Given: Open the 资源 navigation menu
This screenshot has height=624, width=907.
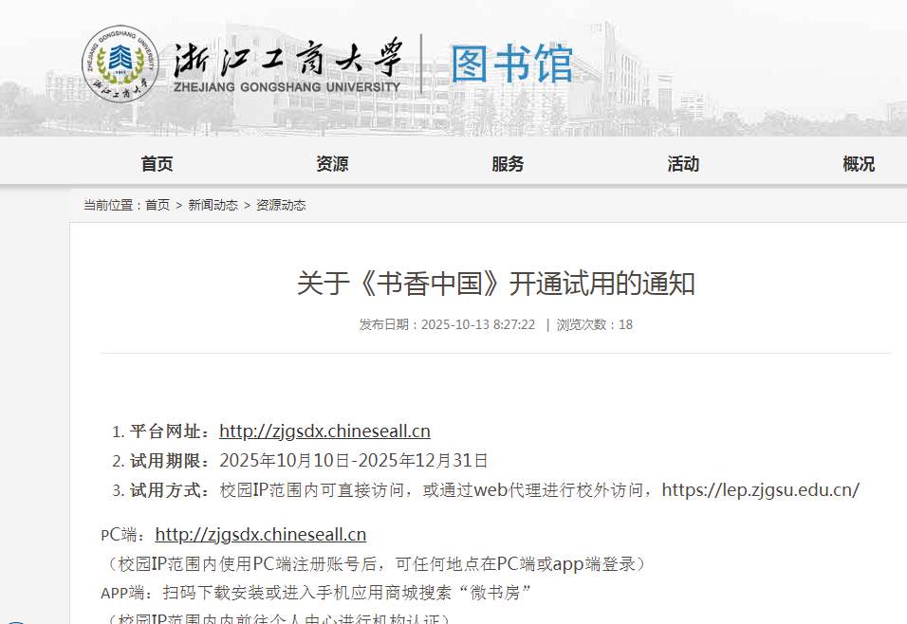Looking at the screenshot, I should (332, 164).
